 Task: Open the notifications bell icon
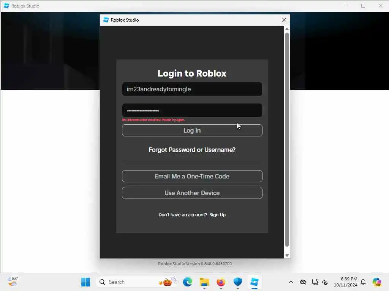[x=363, y=282]
